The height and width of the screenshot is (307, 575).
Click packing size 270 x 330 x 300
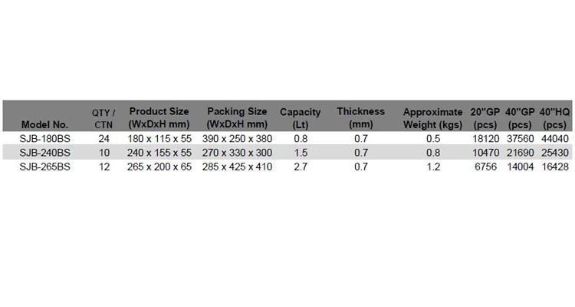pos(238,153)
